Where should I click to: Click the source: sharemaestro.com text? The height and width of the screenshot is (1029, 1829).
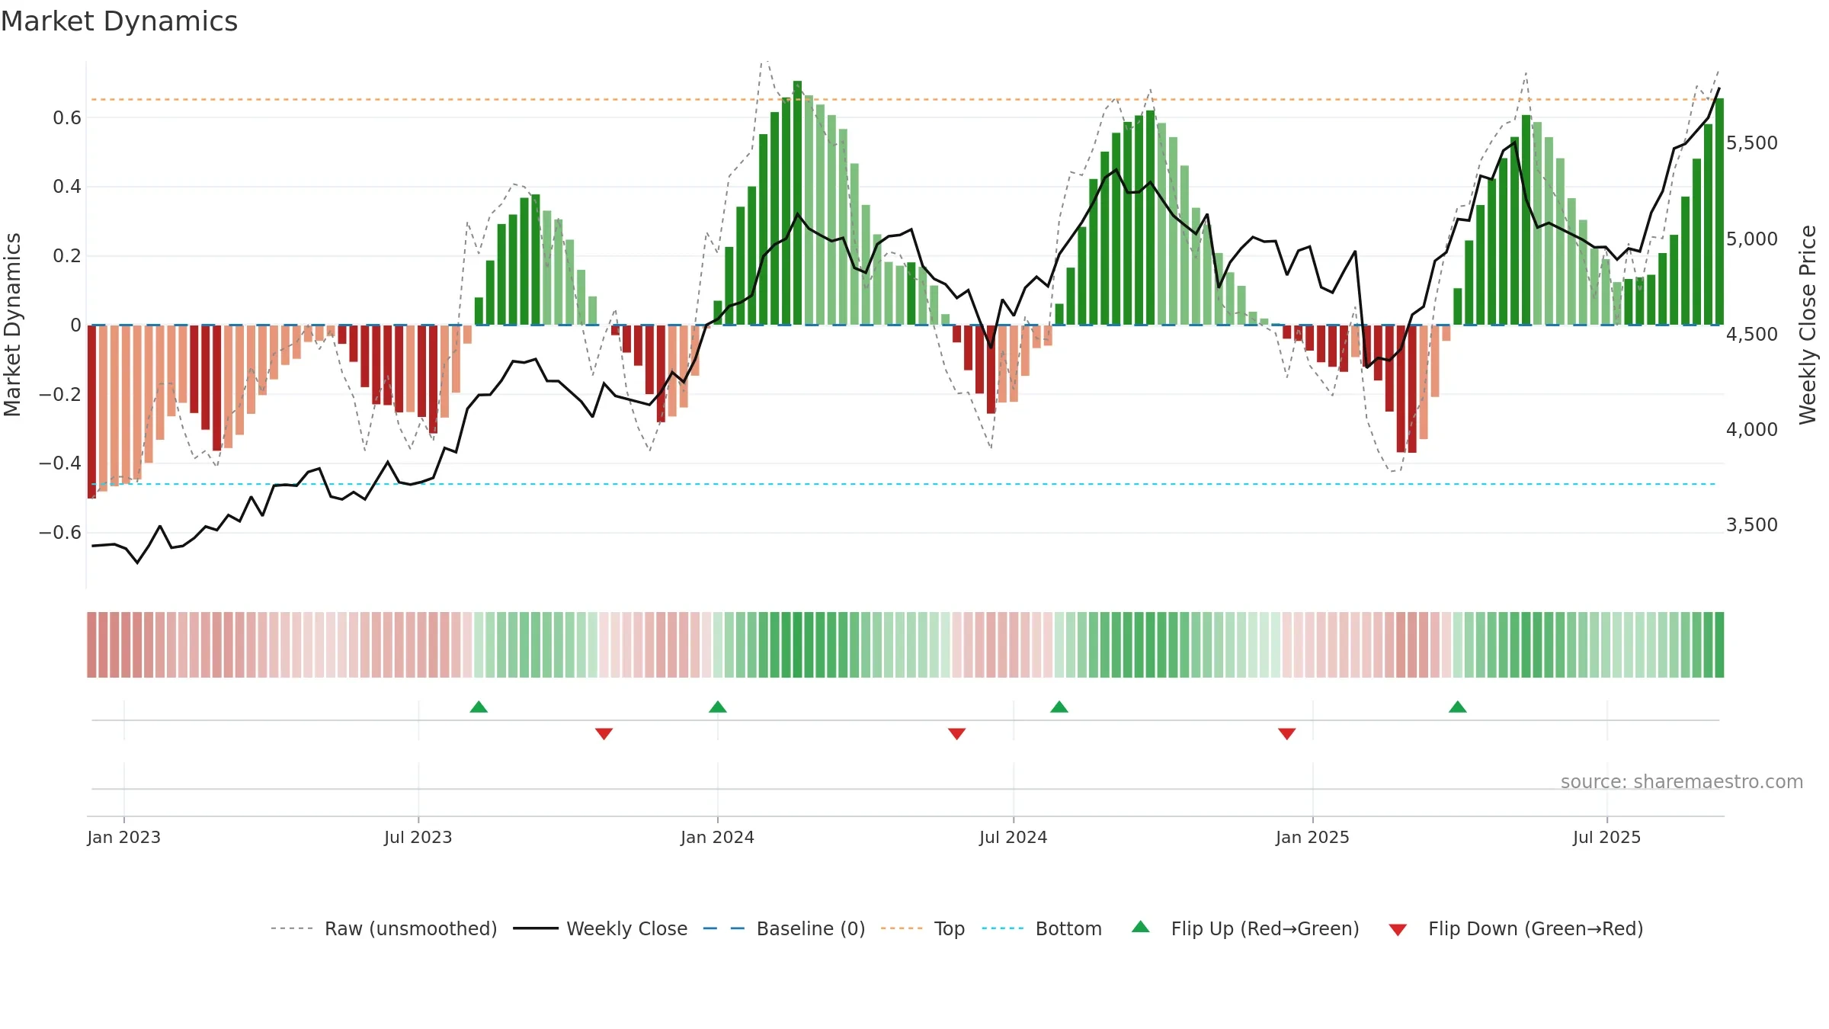pos(1682,781)
